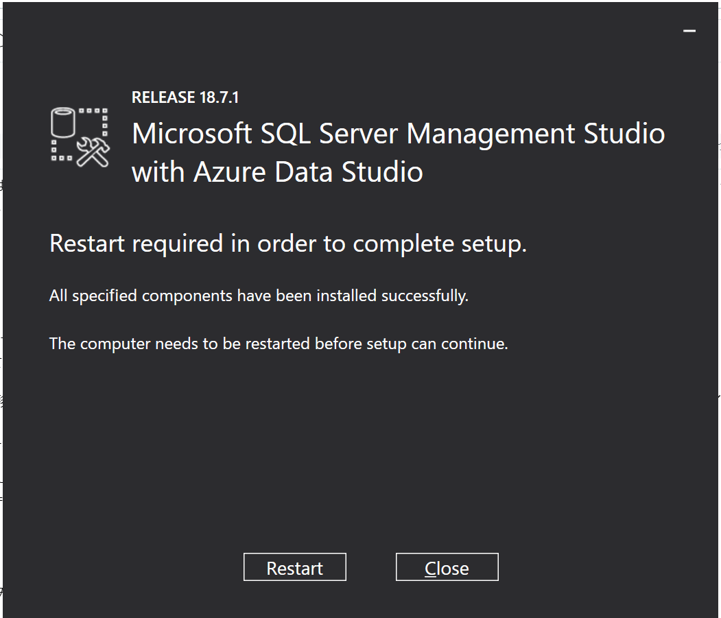Minimize the SSMS setup window
Image resolution: width=721 pixels, height=618 pixels.
pyautogui.click(x=689, y=31)
